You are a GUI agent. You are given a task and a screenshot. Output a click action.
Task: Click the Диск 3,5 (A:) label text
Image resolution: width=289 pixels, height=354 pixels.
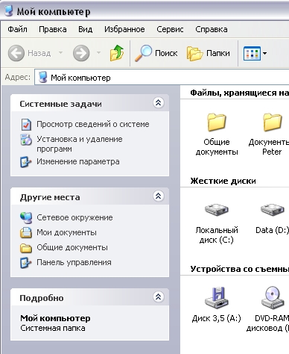coord(217,318)
